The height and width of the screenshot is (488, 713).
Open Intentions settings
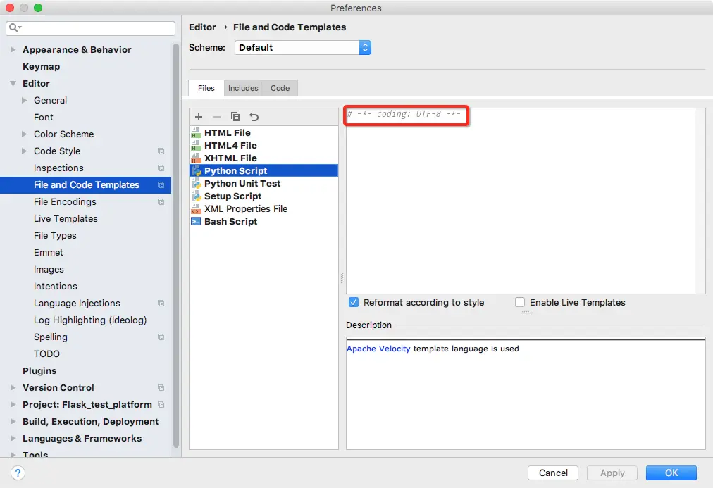(56, 287)
